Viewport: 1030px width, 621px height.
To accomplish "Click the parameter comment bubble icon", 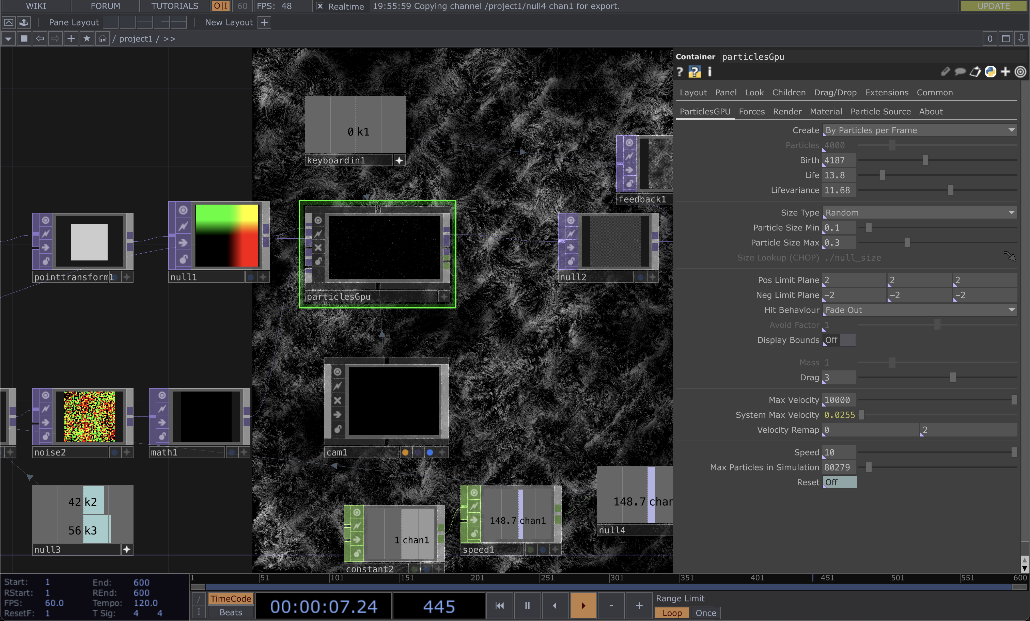I will point(960,72).
